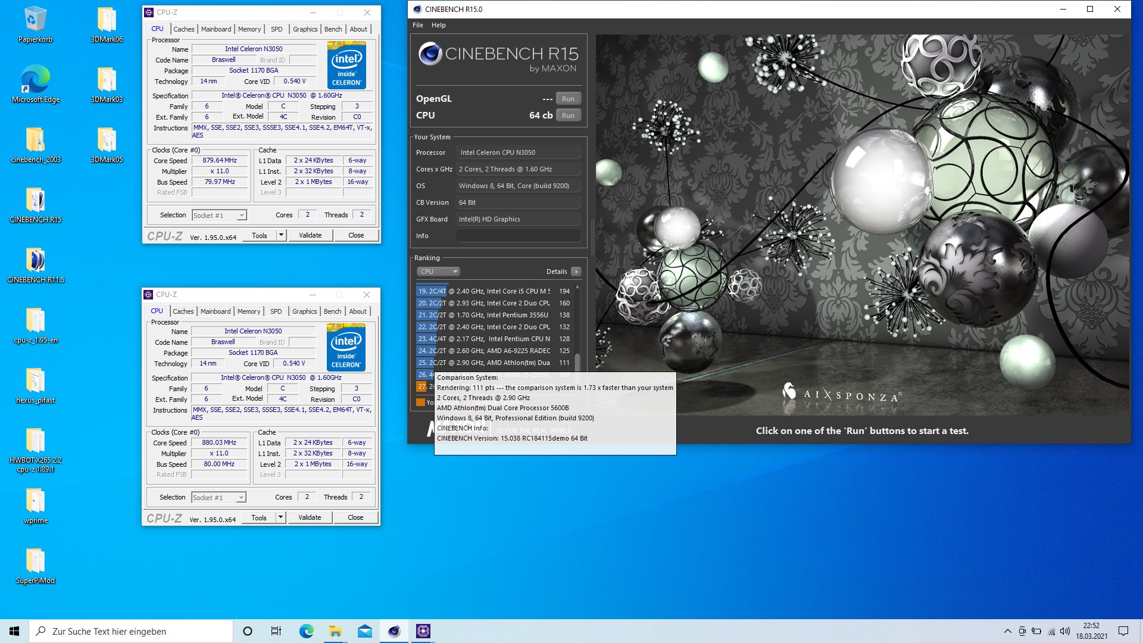This screenshot has height=643, width=1143.
Task: Open the 3DMark05 desktop folder
Action: tap(107, 145)
